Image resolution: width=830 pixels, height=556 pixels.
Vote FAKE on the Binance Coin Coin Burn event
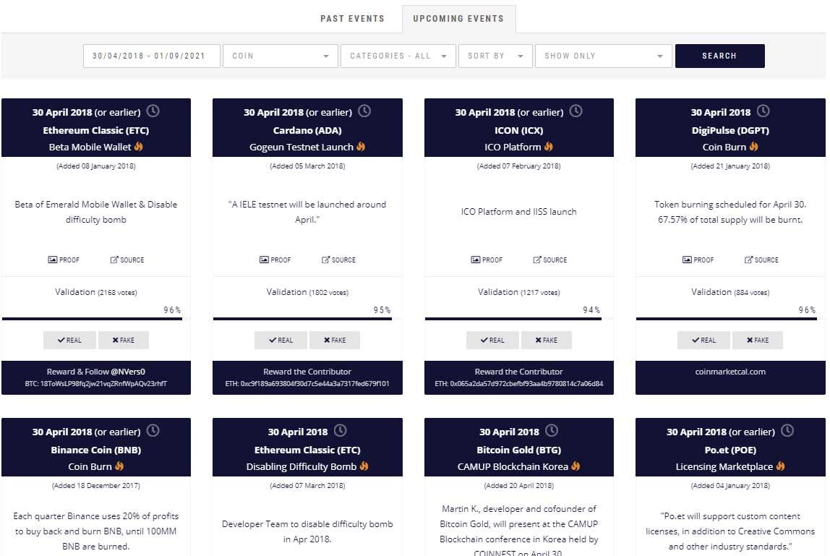[x=123, y=554]
